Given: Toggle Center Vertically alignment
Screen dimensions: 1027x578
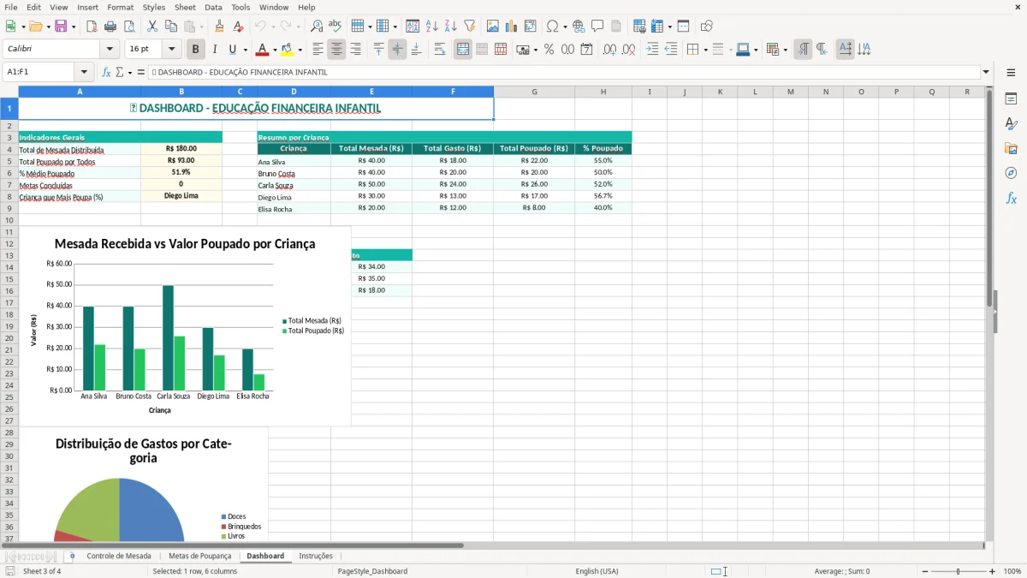Looking at the screenshot, I should 397,50.
